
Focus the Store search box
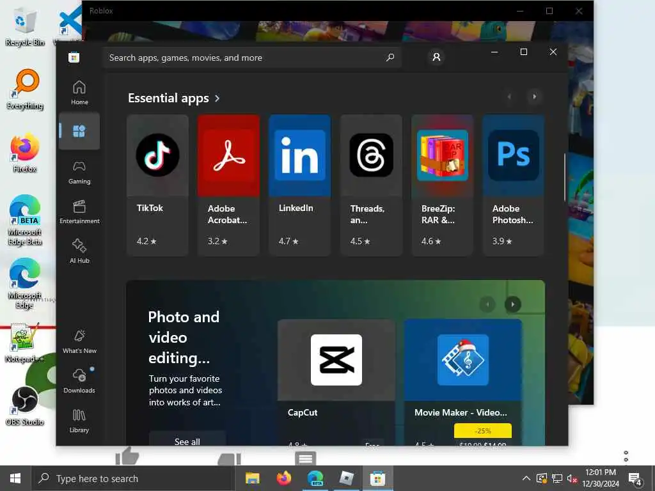(x=252, y=58)
